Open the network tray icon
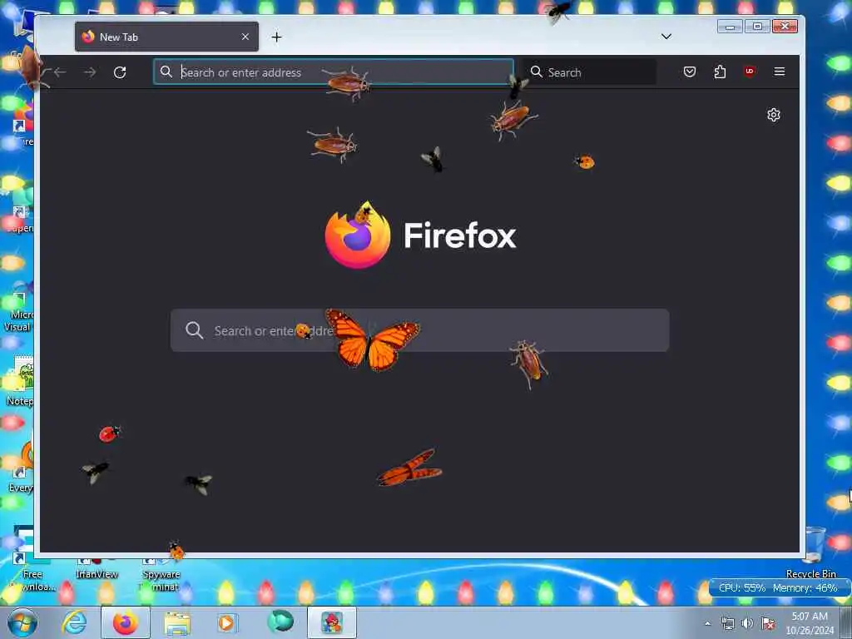This screenshot has height=639, width=852. pyautogui.click(x=727, y=623)
